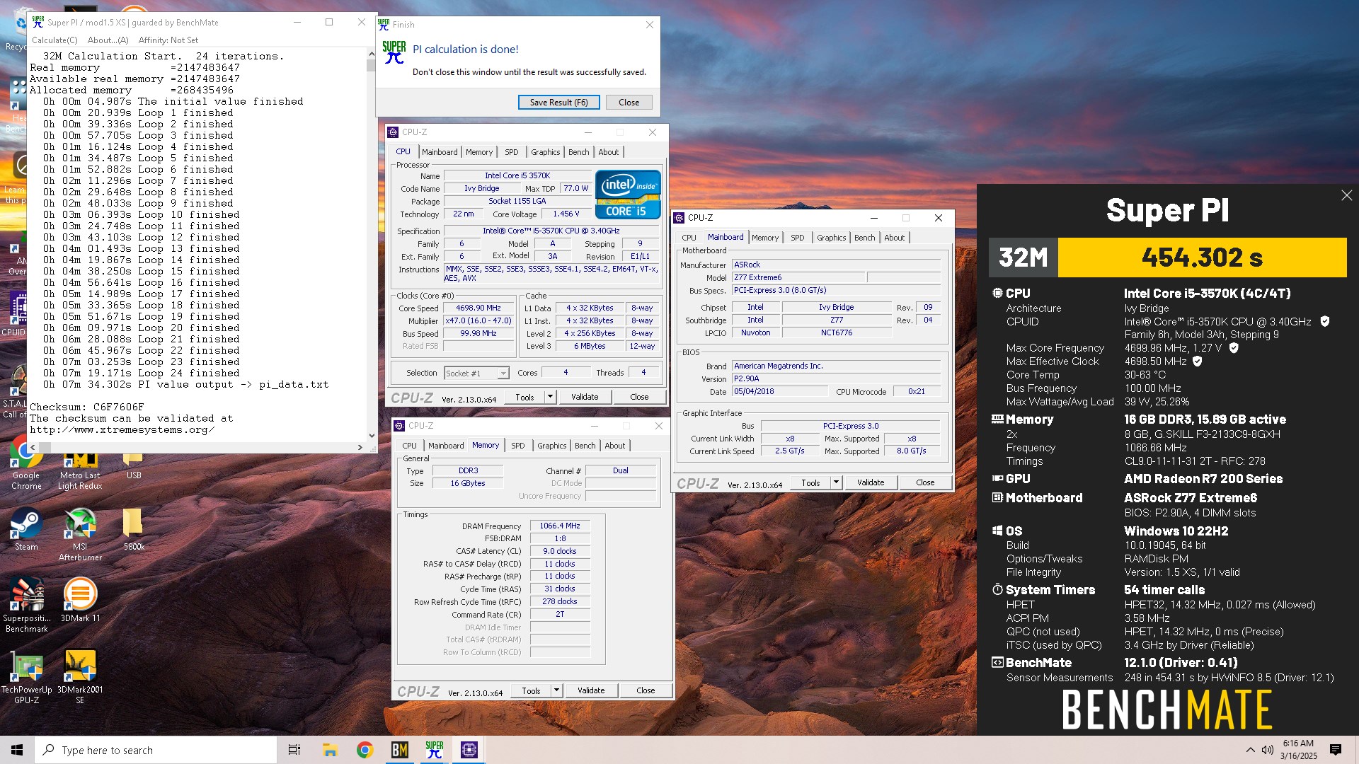Show hidden tray icons chevron
1359x764 pixels.
coord(1250,750)
